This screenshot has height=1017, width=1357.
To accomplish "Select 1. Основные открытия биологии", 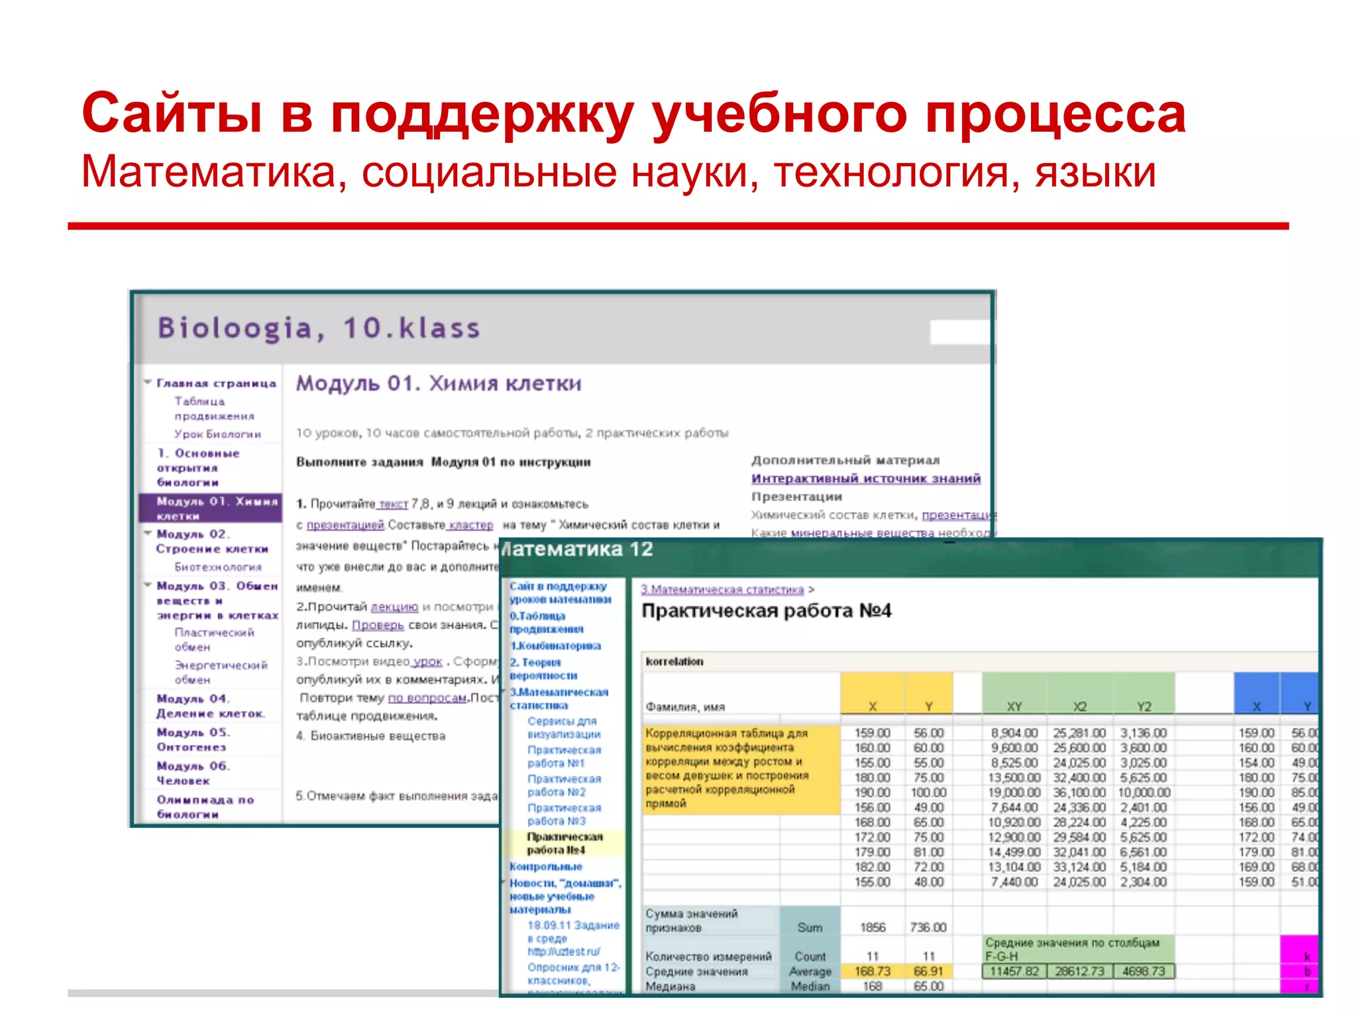I will (x=198, y=467).
